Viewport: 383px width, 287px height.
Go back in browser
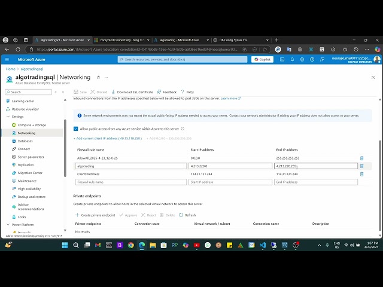[x=7, y=50]
